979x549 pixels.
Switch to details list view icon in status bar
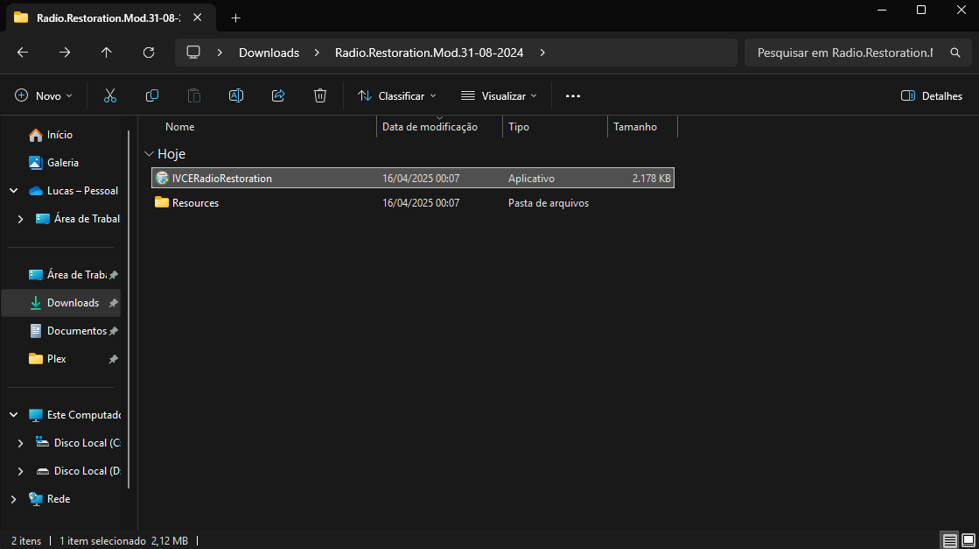(949, 540)
